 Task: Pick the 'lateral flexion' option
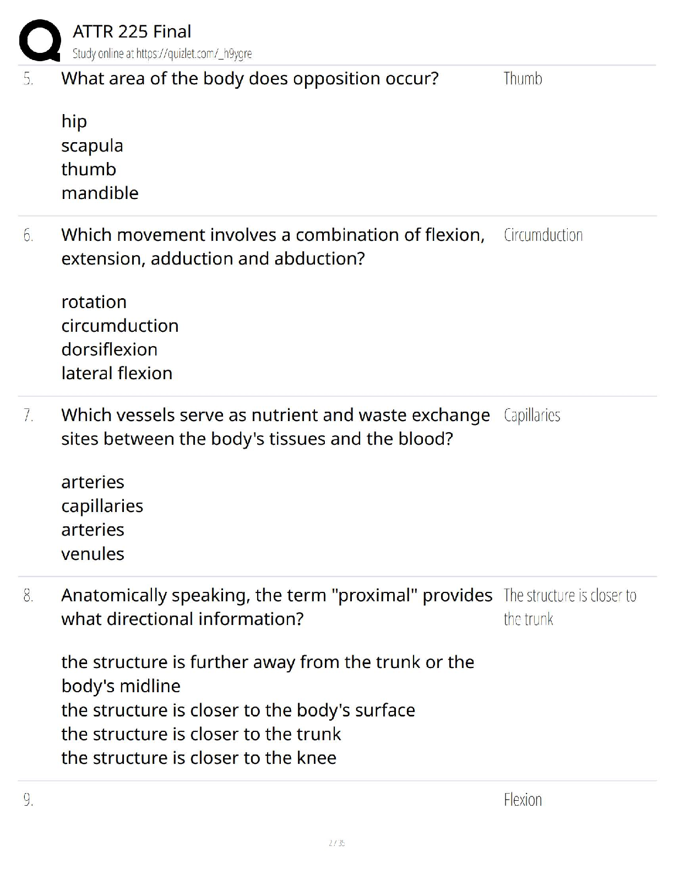pos(117,373)
